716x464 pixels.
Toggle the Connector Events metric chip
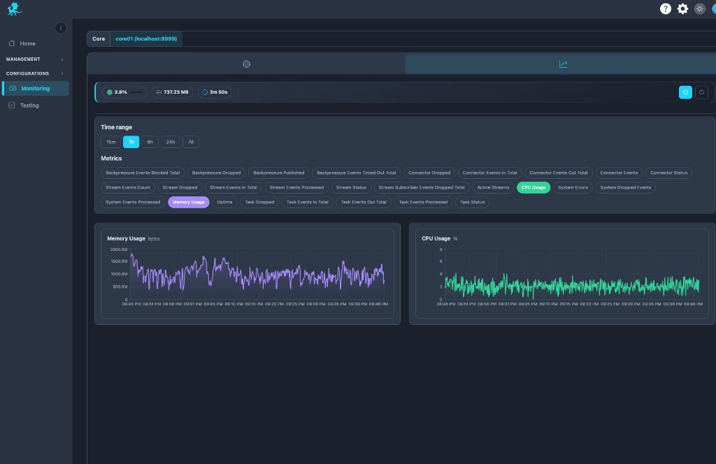pos(619,173)
